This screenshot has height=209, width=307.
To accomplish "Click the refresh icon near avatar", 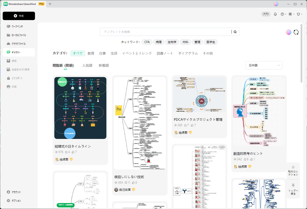I will click(x=296, y=32).
